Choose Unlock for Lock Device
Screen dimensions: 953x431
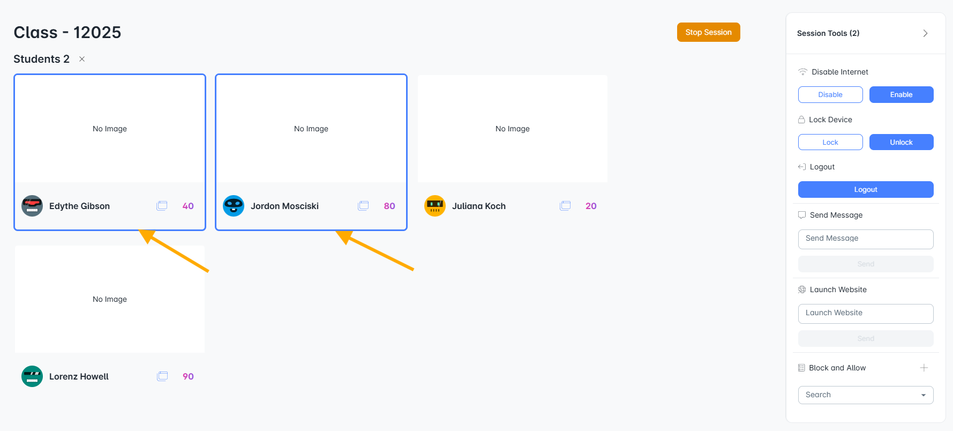point(901,142)
